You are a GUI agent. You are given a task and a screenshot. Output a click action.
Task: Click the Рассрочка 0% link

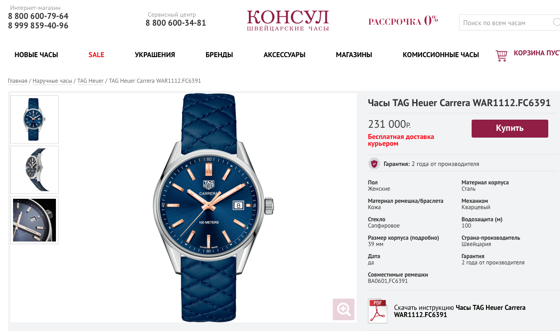click(403, 21)
